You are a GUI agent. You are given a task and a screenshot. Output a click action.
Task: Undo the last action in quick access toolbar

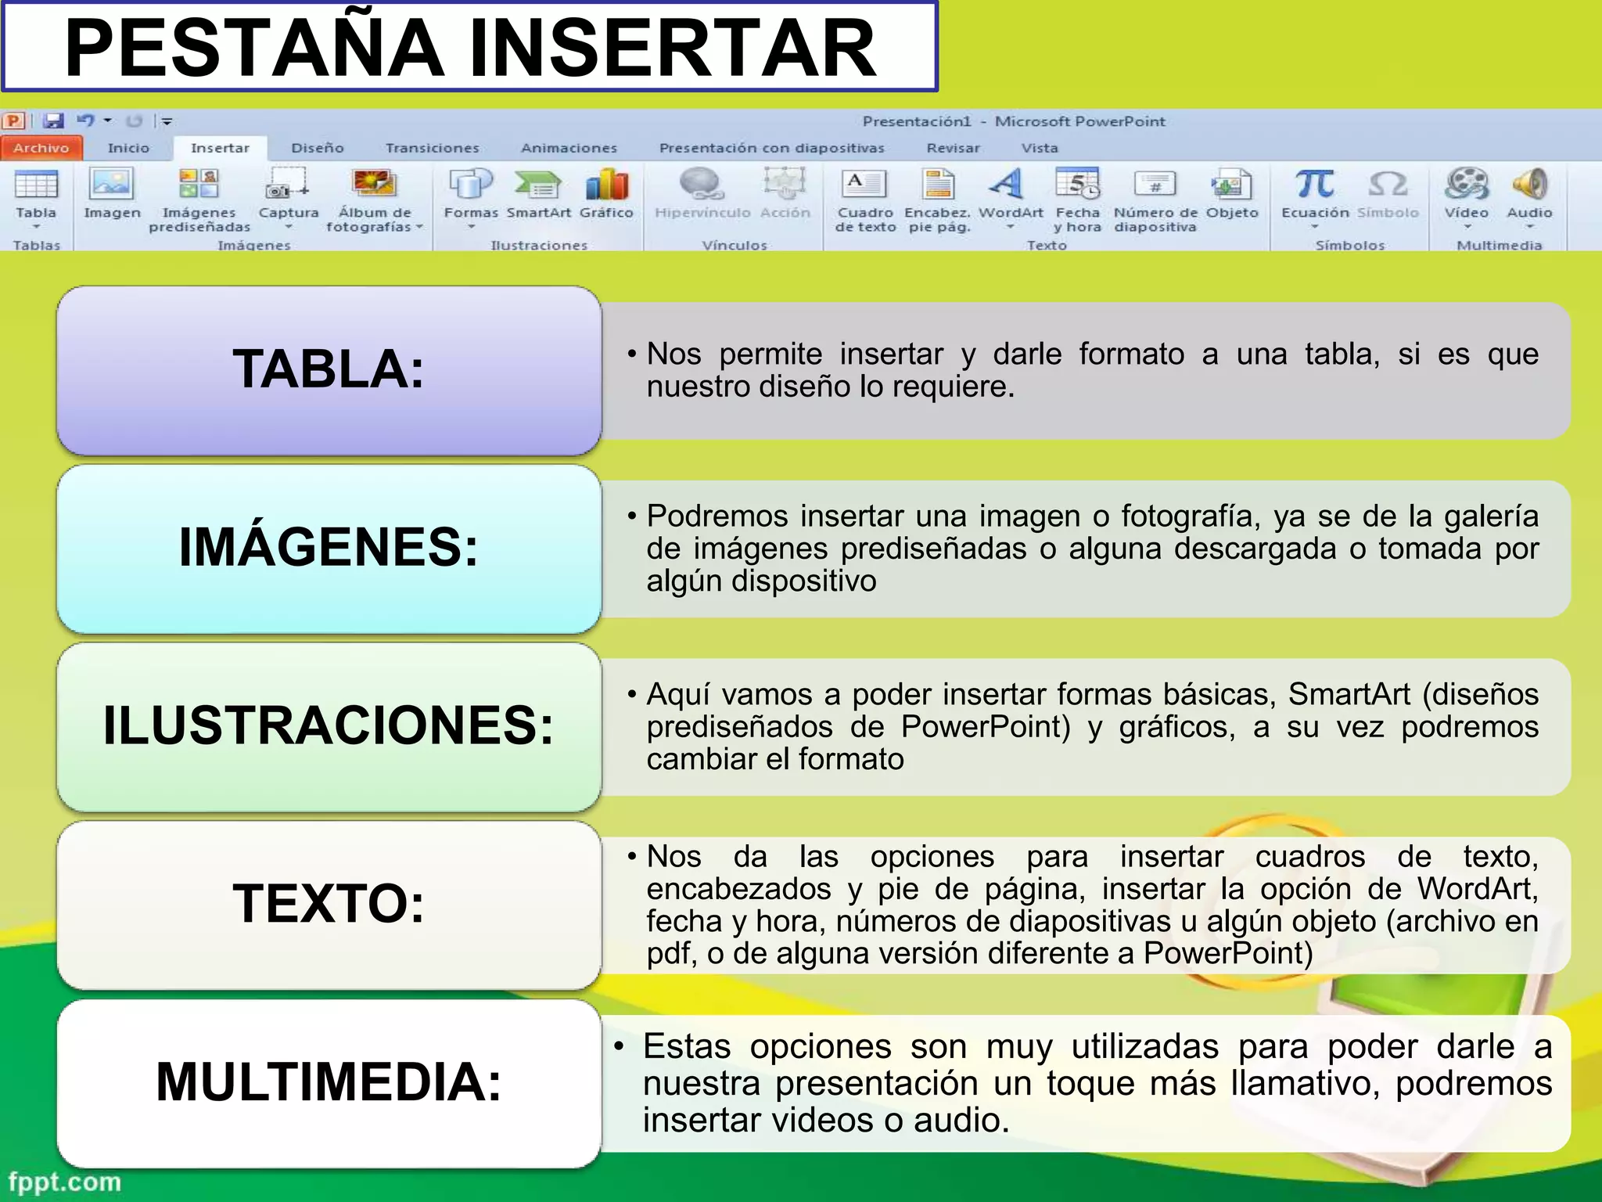coord(85,121)
